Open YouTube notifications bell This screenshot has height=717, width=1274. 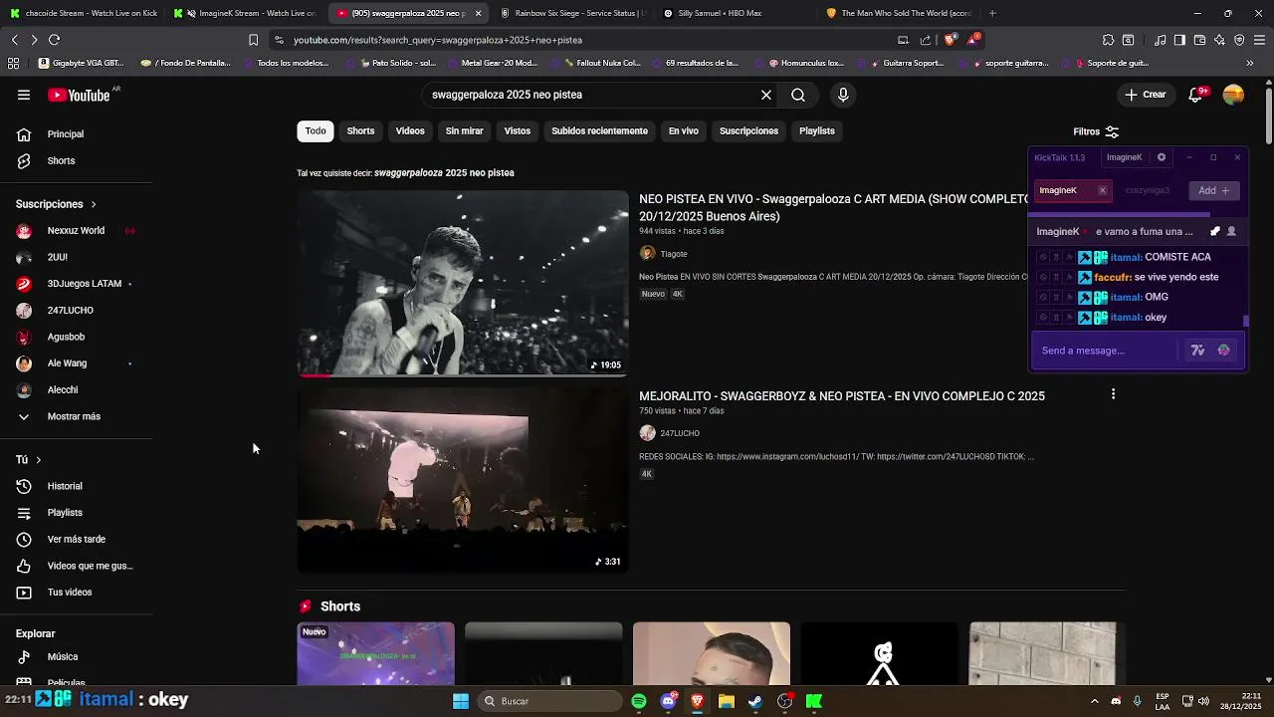pos(1197,95)
